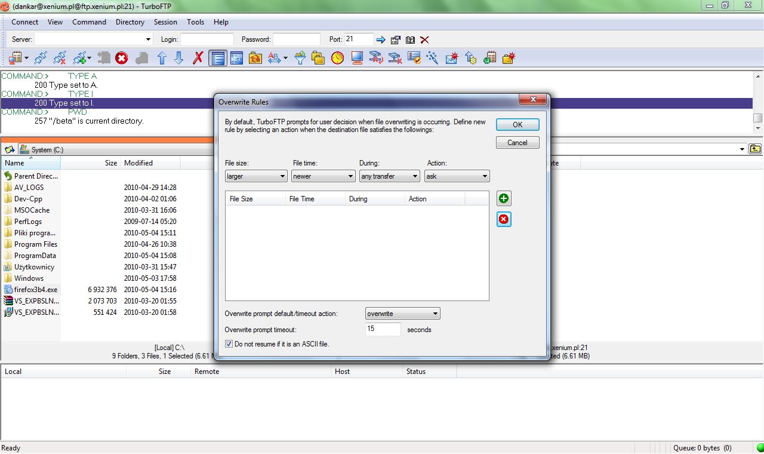Image resolution: width=764 pixels, height=454 pixels.
Task: Open the During dropdown showing any transfer
Action: point(390,176)
